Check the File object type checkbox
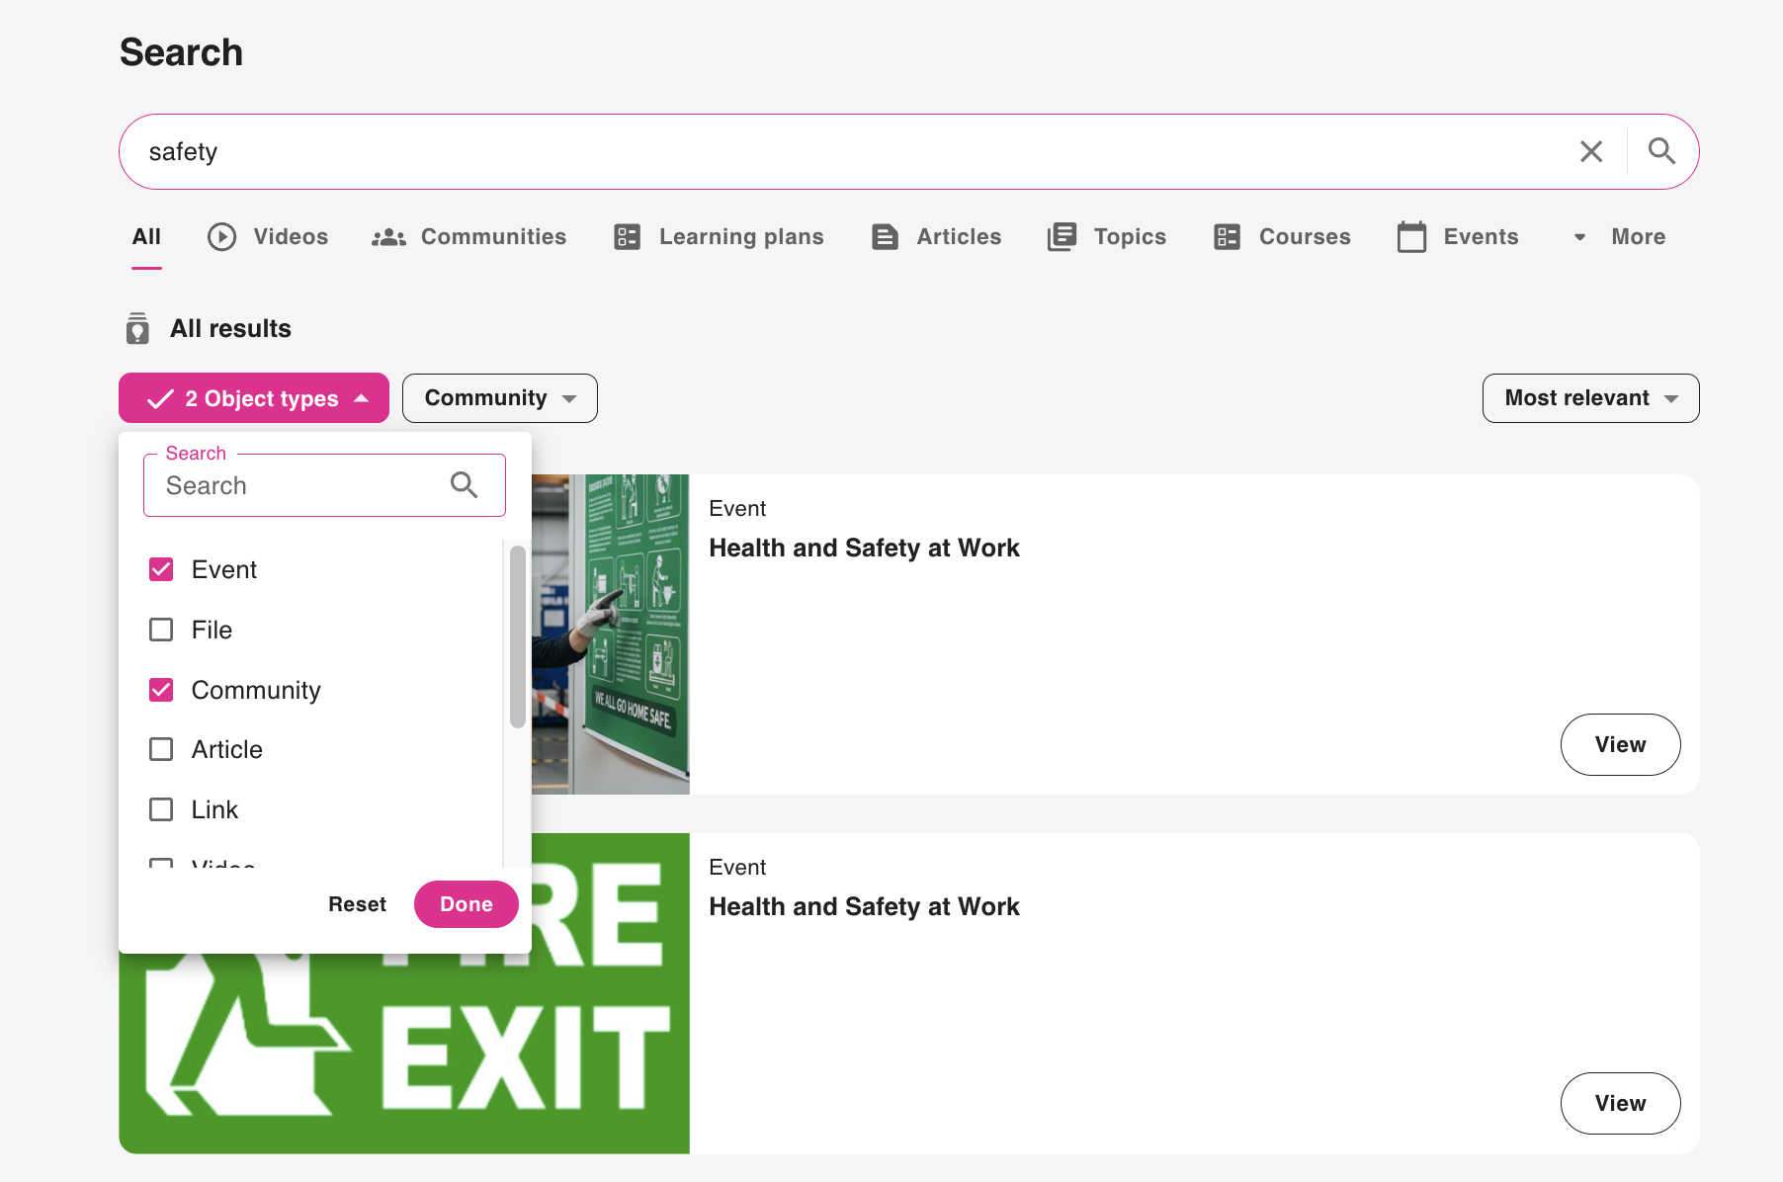Viewport: 1783px width, 1182px height. (x=161, y=630)
